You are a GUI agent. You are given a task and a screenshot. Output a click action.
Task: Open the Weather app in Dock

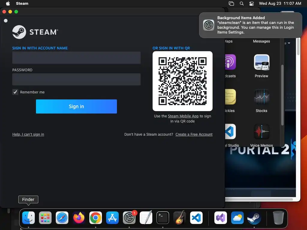point(237,218)
